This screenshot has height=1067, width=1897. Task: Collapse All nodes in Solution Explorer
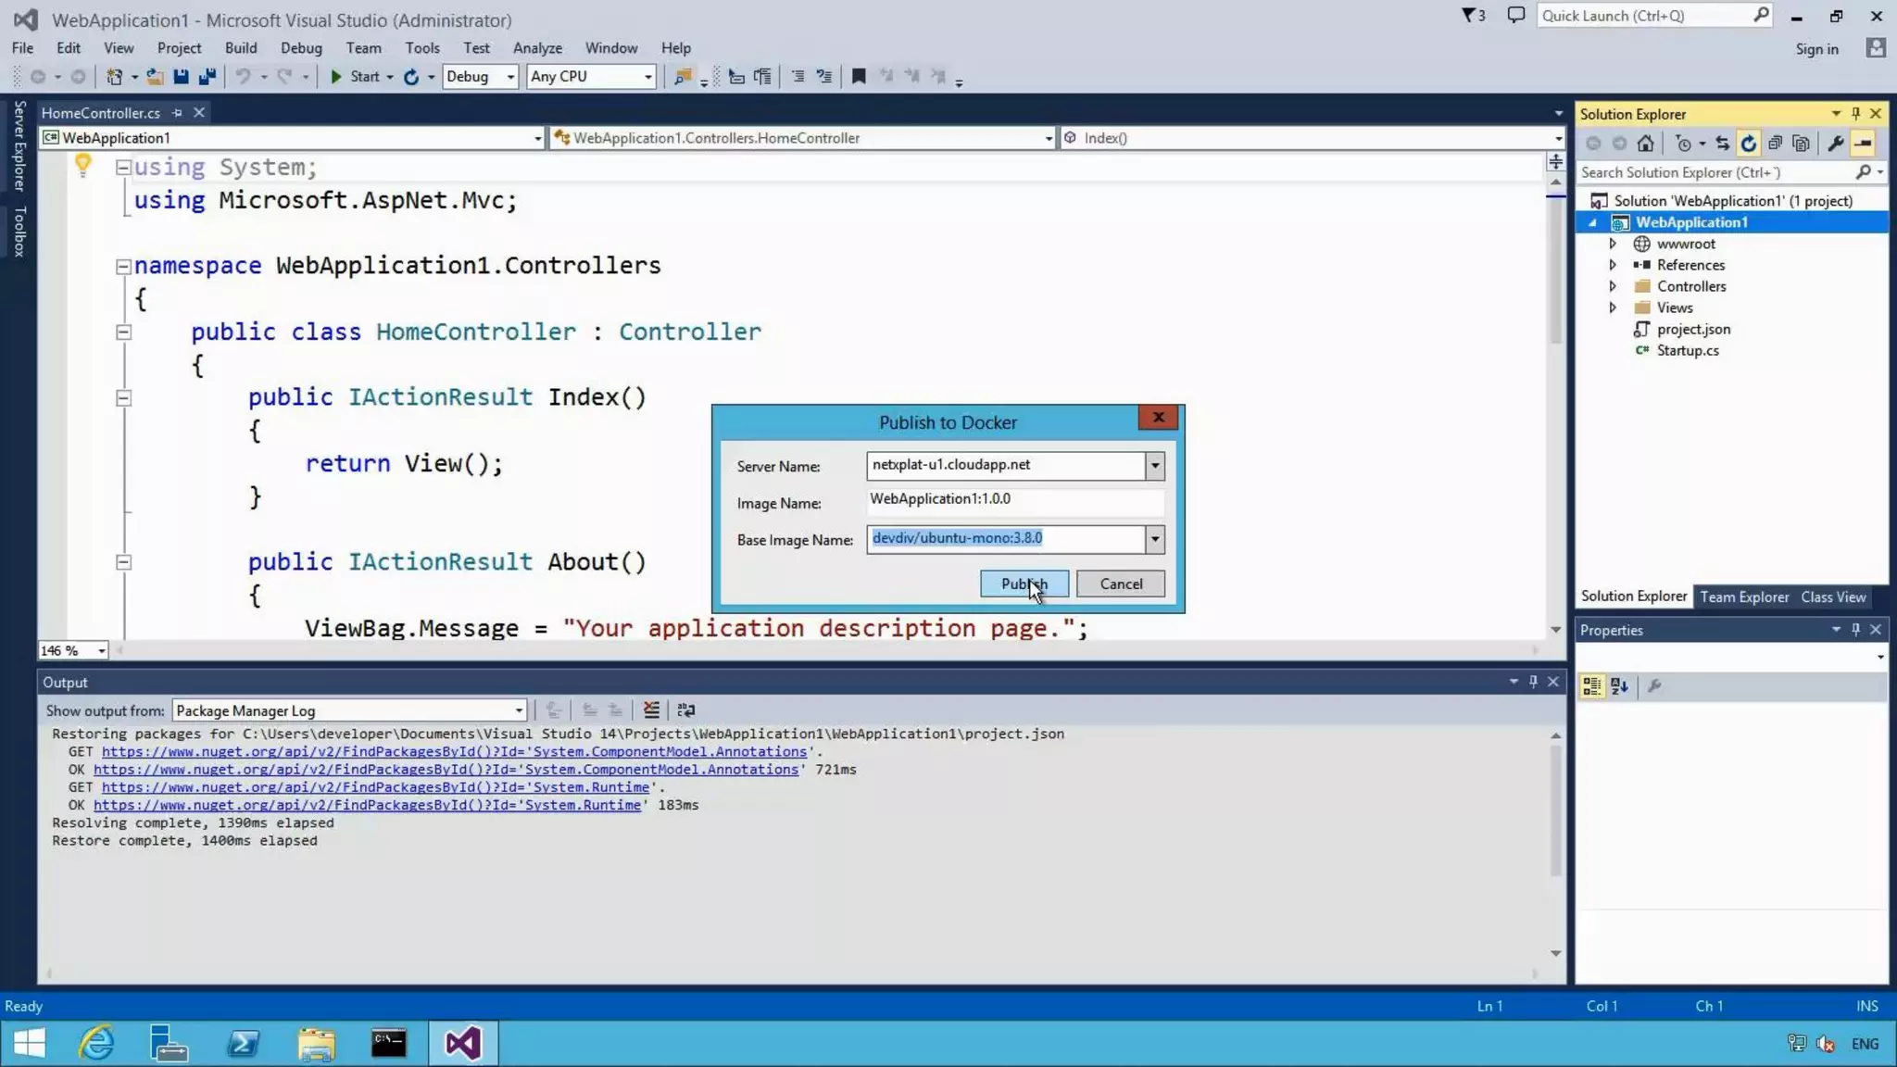(x=1775, y=144)
